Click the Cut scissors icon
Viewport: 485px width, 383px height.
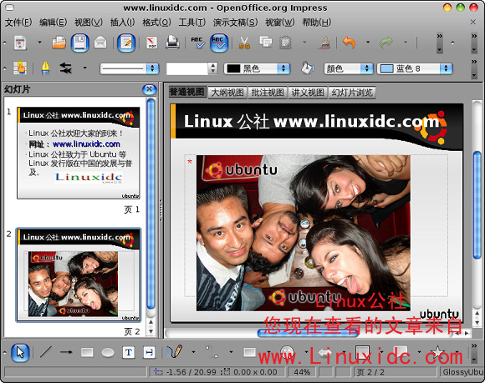click(244, 43)
